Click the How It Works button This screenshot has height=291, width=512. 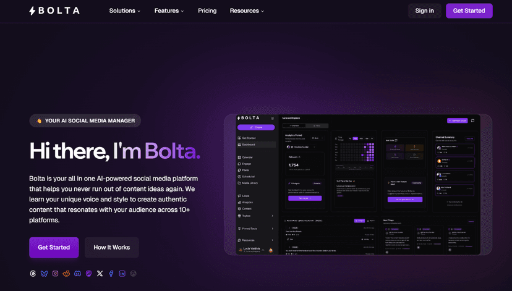tap(112, 247)
